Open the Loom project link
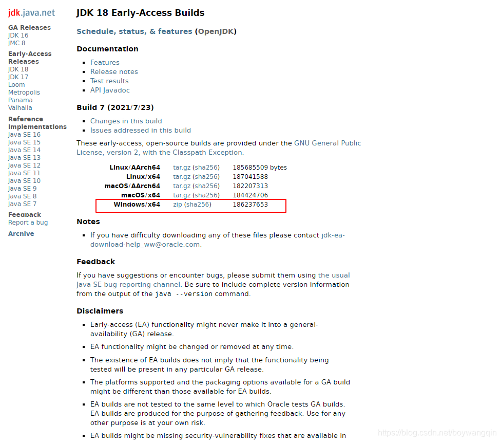 (16, 84)
